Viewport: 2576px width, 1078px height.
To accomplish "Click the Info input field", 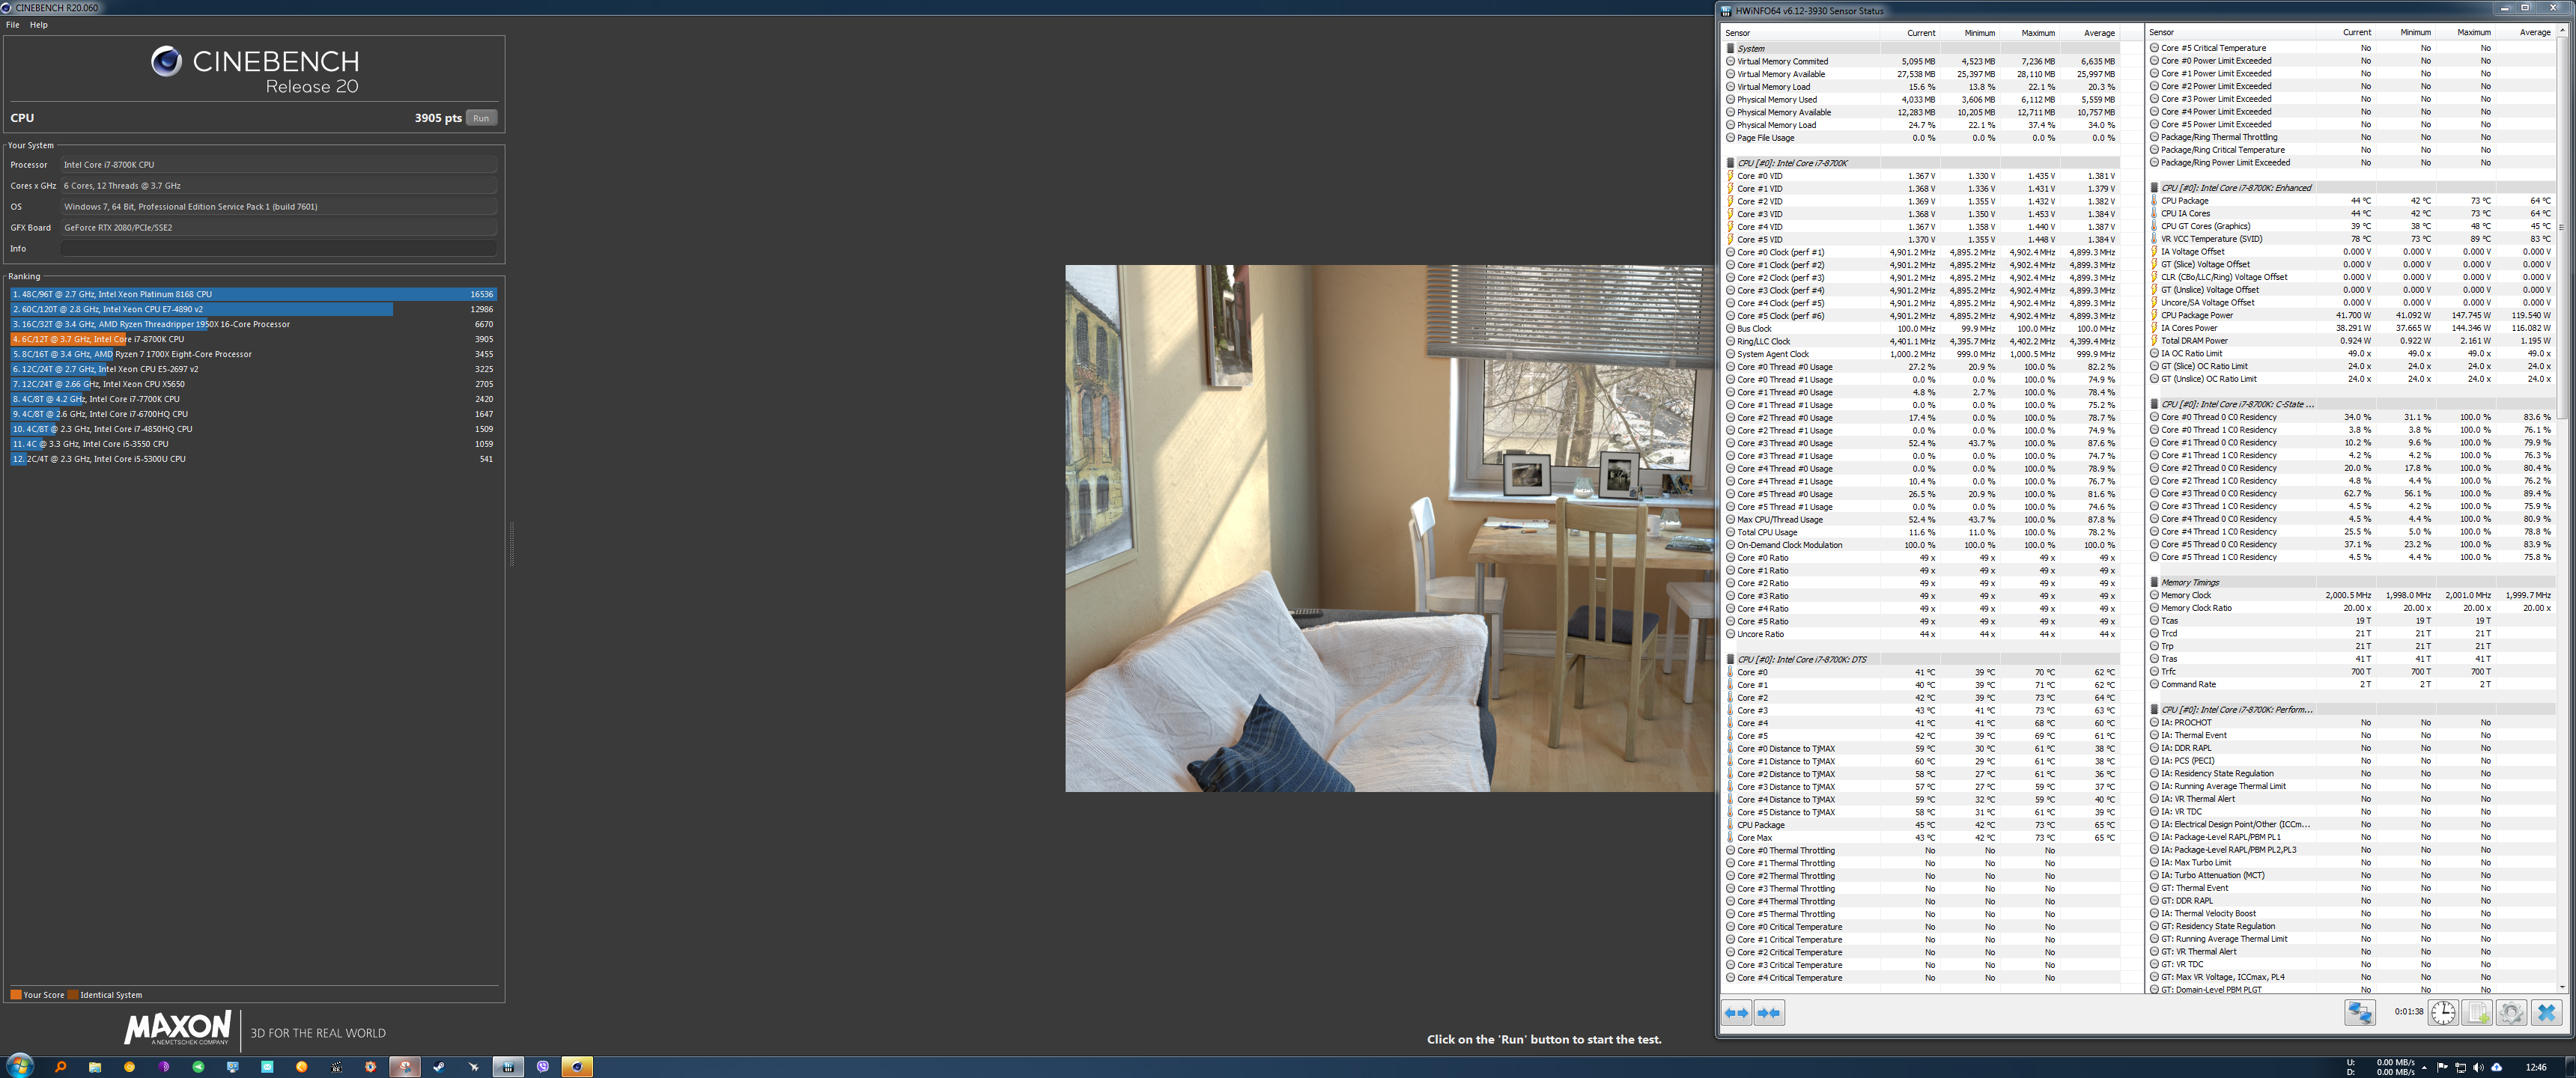I will (x=278, y=248).
